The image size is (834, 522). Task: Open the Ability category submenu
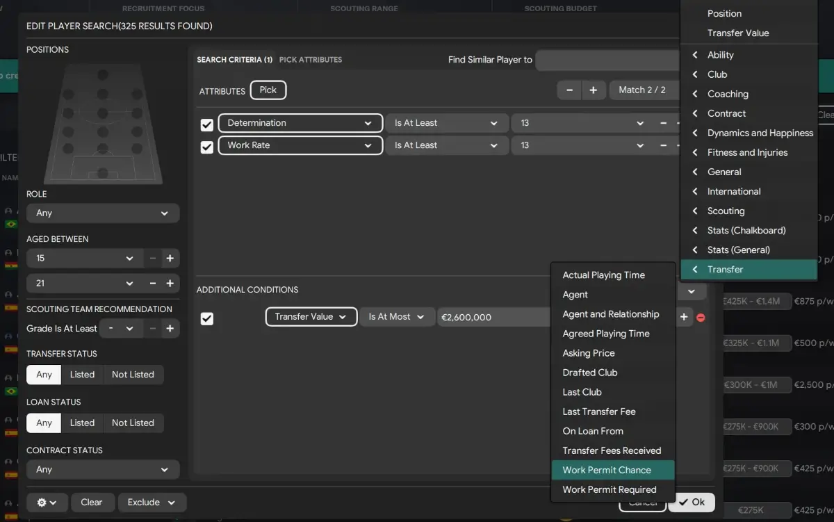(749, 55)
